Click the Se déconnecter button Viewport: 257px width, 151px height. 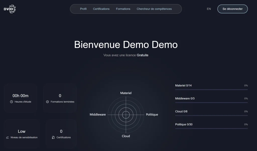(232, 9)
